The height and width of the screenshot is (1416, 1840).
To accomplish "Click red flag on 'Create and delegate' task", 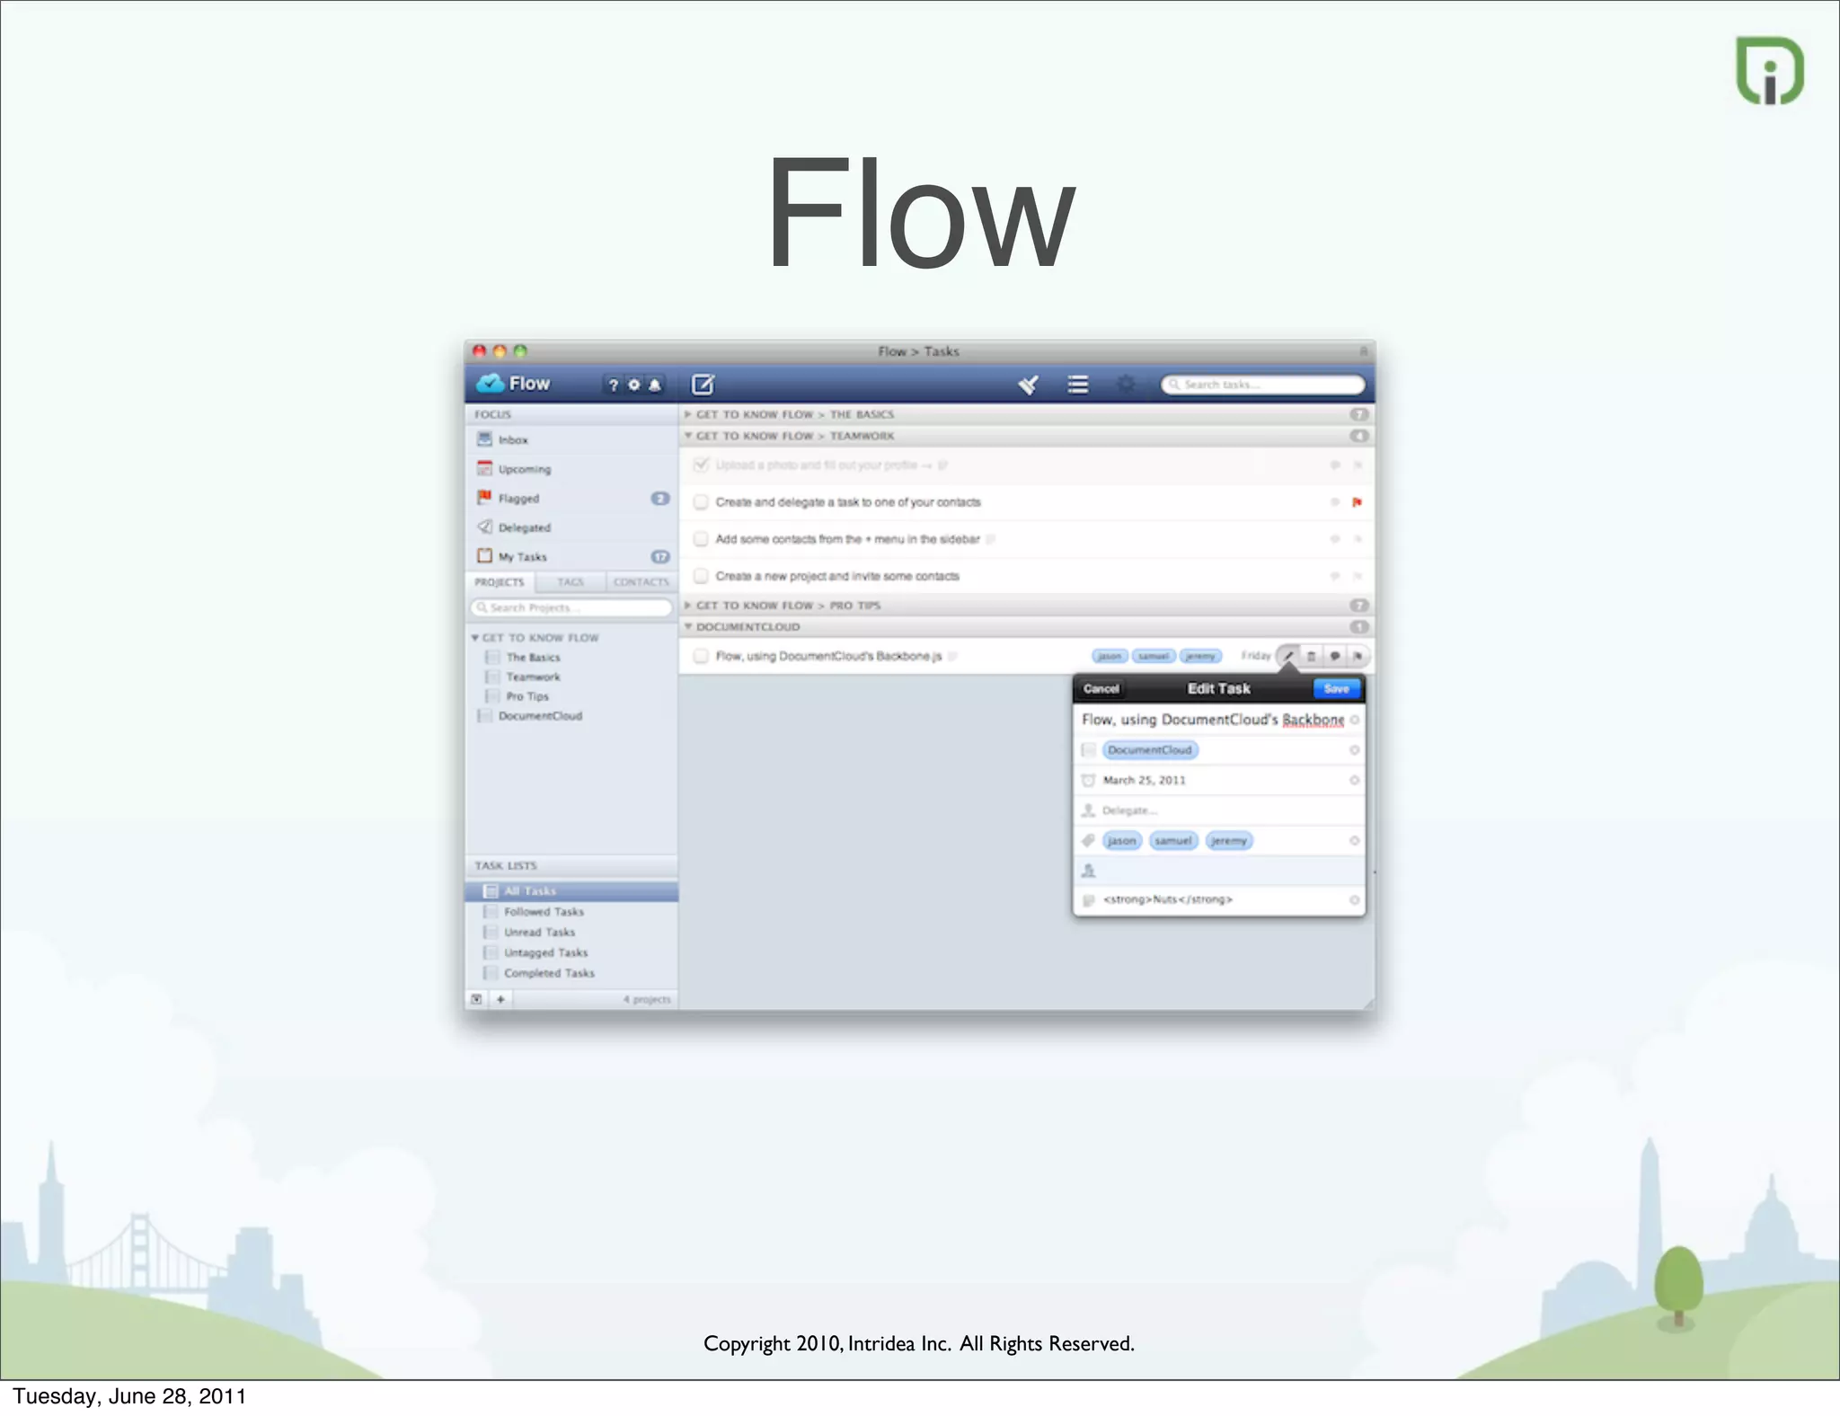I will (1357, 502).
